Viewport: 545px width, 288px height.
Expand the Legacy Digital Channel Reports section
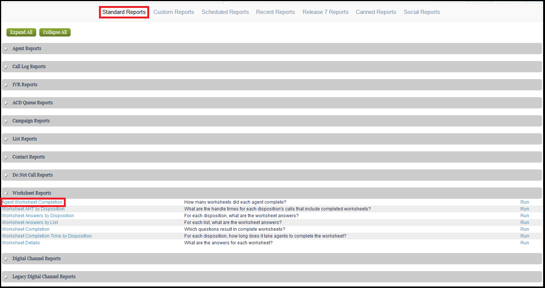pos(272,277)
